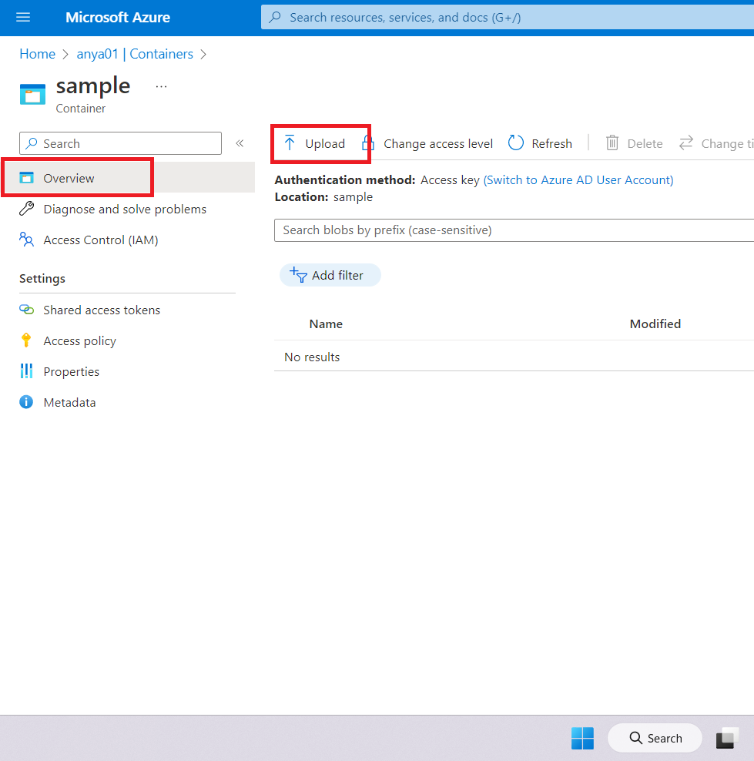Viewport: 754px width, 761px height.
Task: Click the key icon for Access policy
Action: (x=26, y=340)
